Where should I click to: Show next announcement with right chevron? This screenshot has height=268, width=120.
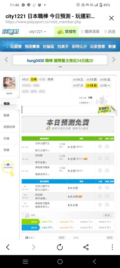114,60
